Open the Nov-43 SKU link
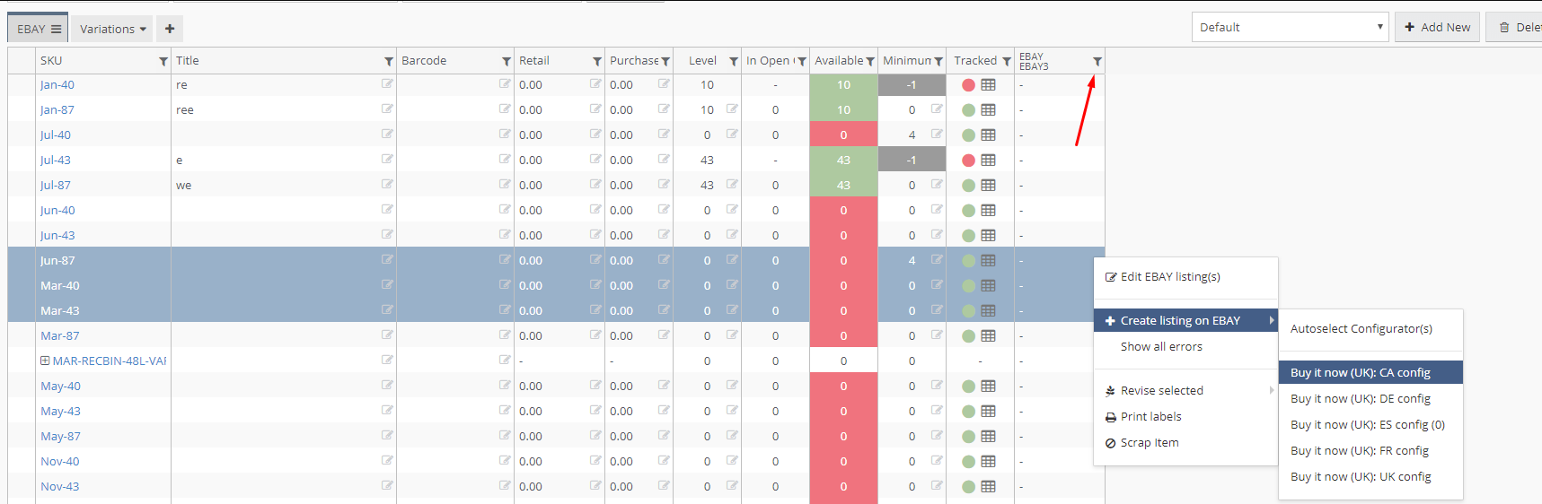 pos(60,487)
